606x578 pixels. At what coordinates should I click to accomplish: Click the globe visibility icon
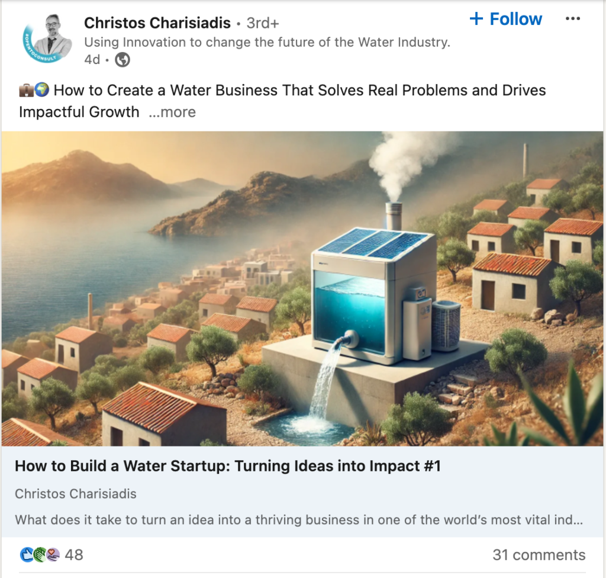point(123,60)
